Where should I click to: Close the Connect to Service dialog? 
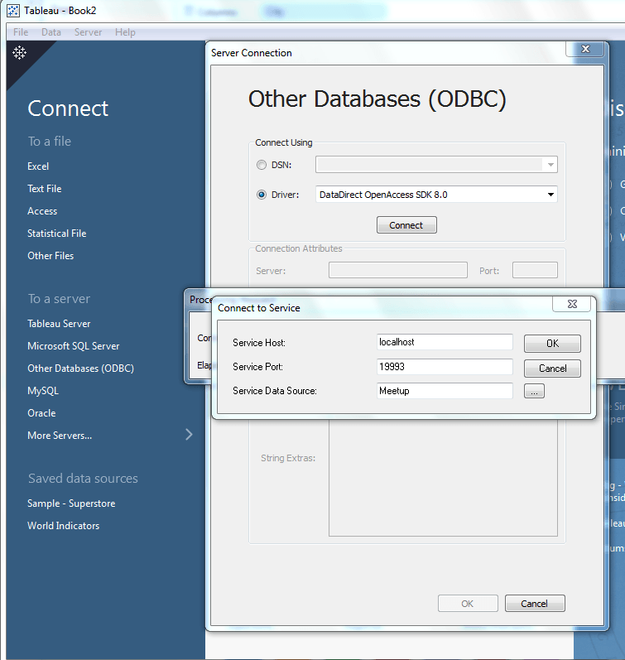point(574,305)
